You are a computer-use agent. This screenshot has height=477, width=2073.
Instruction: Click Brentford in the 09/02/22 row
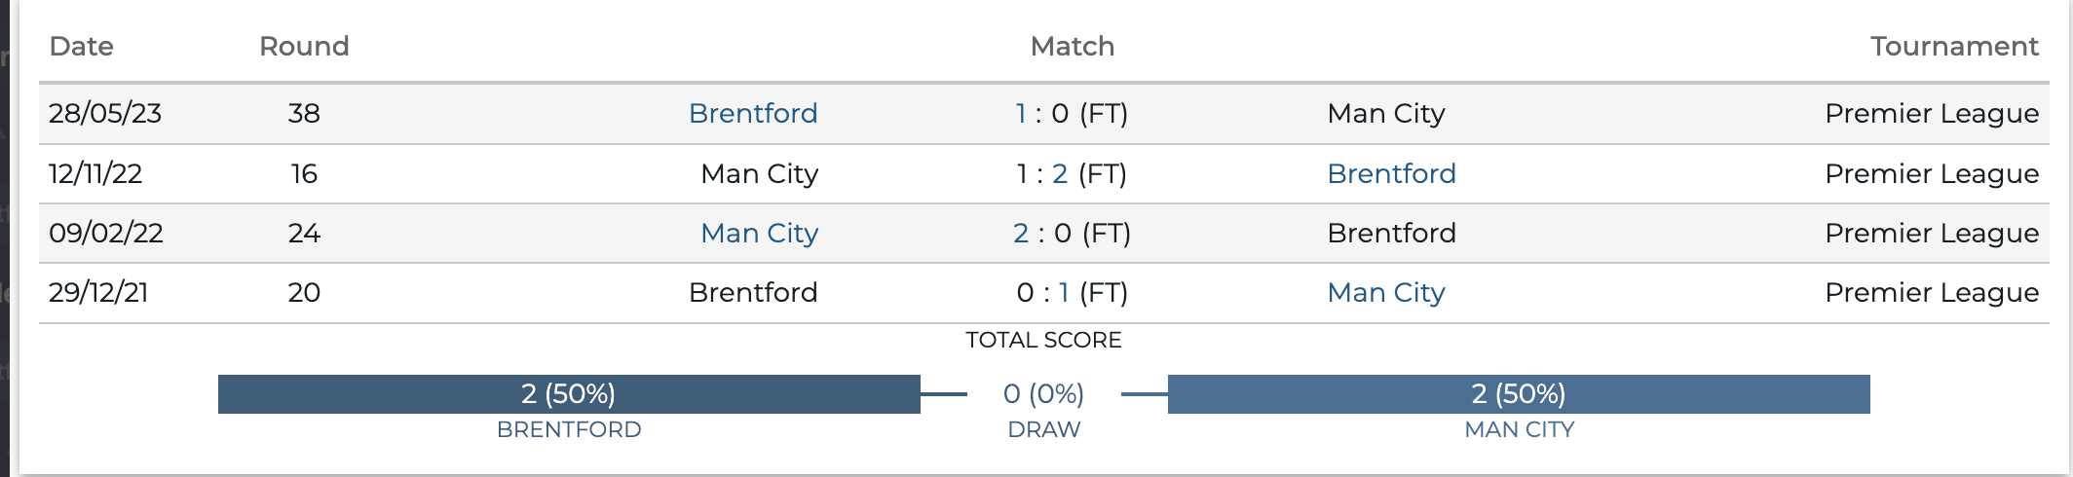1391,233
